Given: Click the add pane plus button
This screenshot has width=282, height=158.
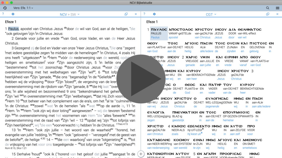Looking at the screenshot, I should point(141,154).
